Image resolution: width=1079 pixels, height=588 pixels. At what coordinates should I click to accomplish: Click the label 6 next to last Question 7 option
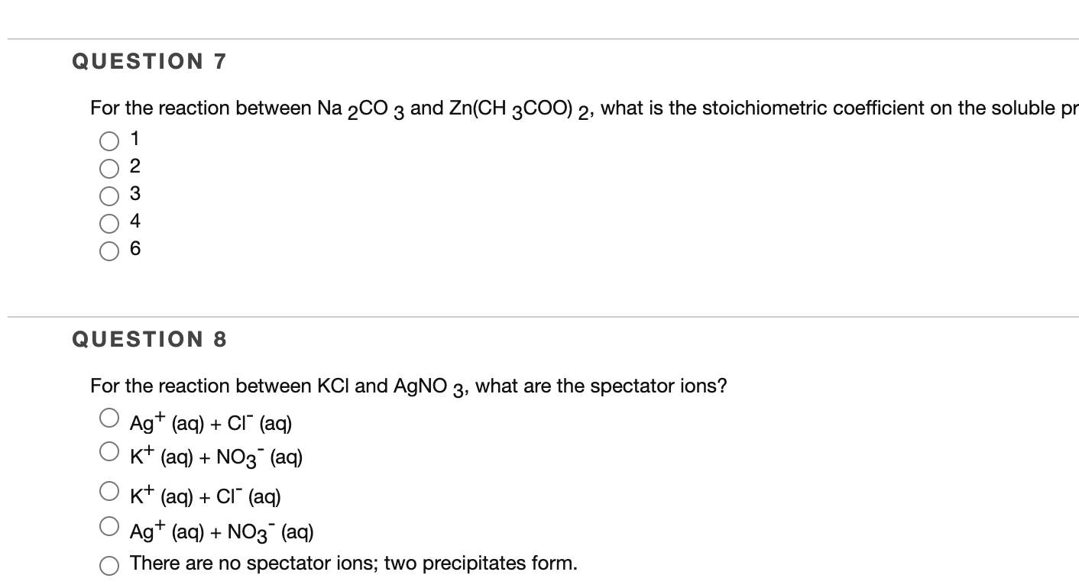pos(134,250)
